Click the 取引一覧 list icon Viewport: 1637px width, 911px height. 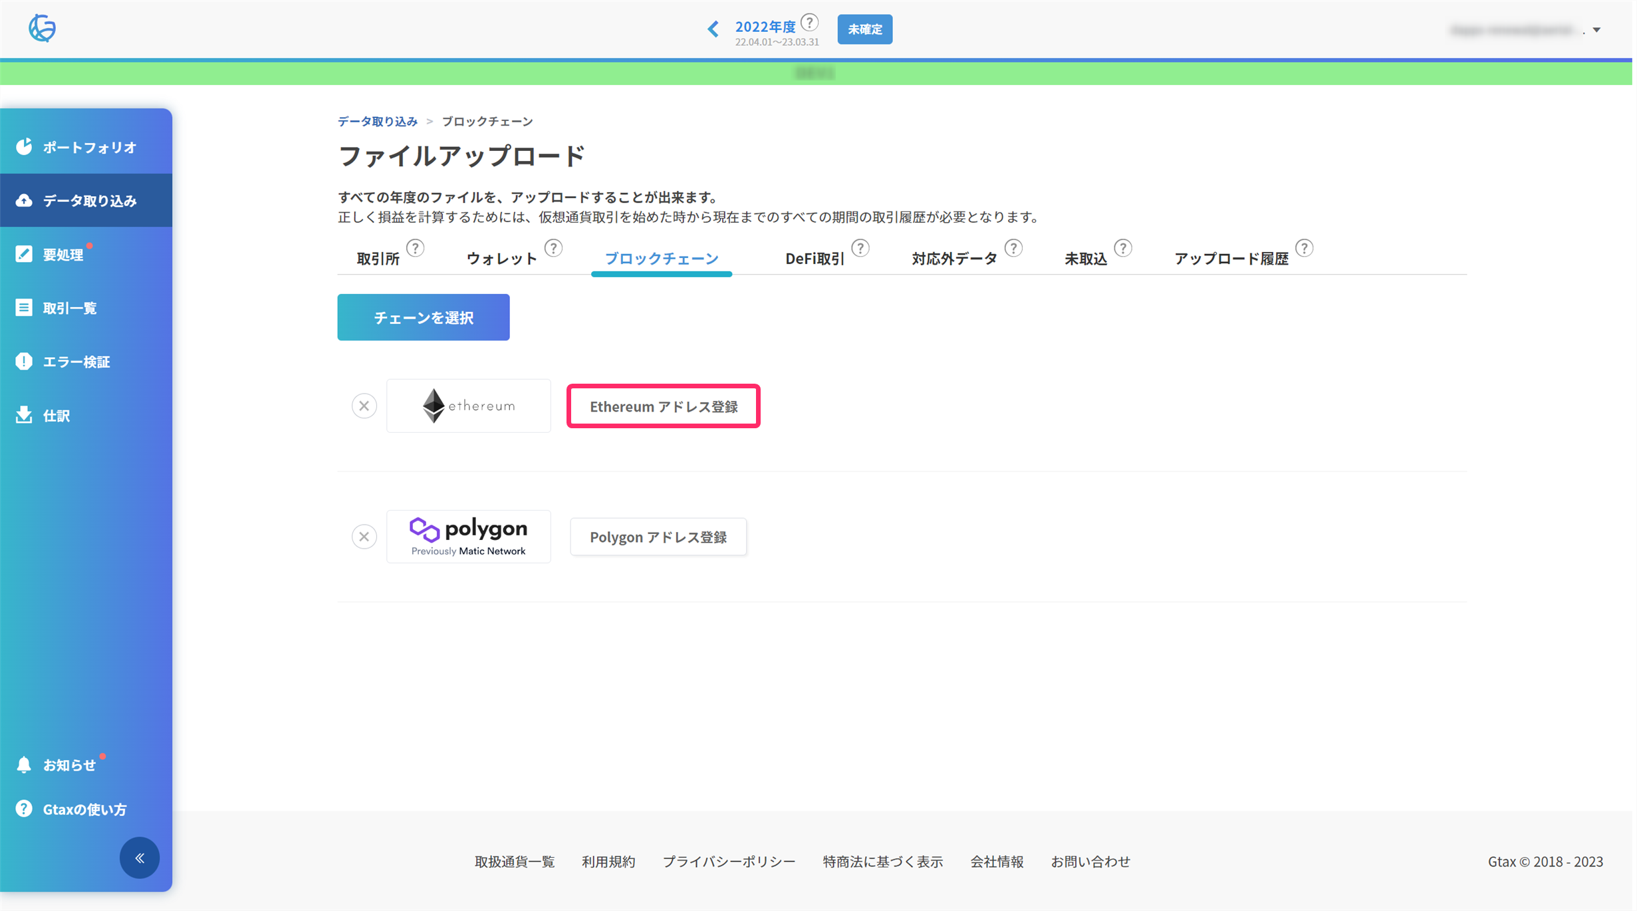[24, 307]
